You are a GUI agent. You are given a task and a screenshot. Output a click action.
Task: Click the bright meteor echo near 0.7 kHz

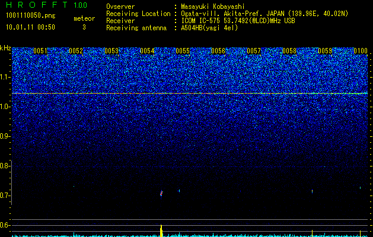[x=161, y=193]
